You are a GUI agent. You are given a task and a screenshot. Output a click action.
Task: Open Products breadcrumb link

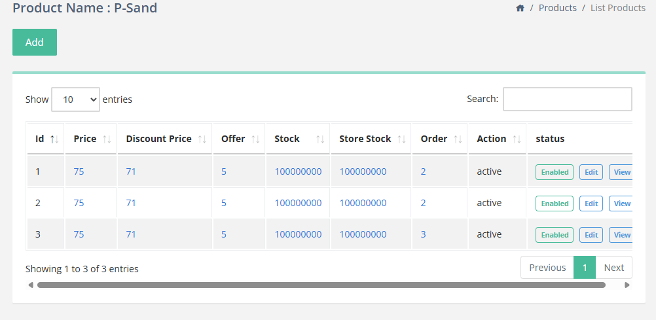coord(557,9)
